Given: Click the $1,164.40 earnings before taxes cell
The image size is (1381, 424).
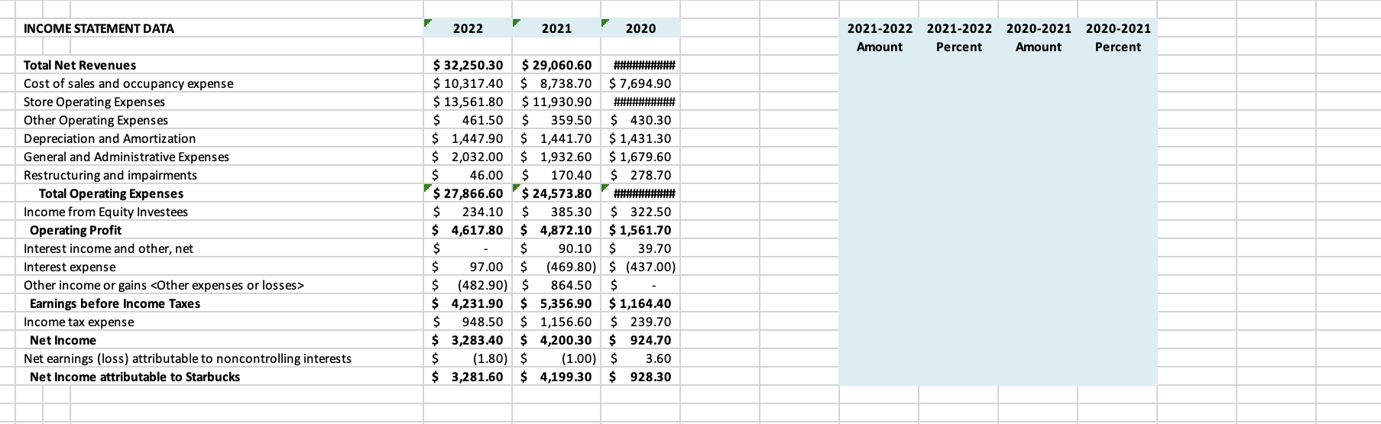Looking at the screenshot, I should click(640, 303).
